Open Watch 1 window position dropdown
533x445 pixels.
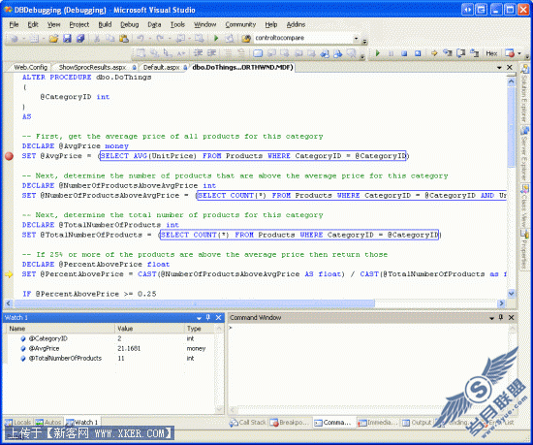click(x=200, y=318)
